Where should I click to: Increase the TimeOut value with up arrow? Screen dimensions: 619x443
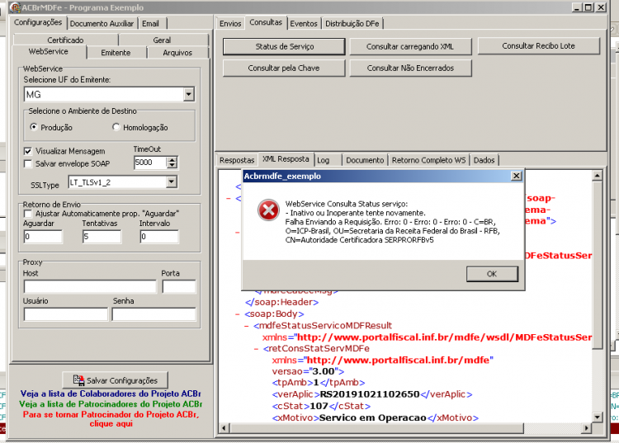pyautogui.click(x=172, y=159)
